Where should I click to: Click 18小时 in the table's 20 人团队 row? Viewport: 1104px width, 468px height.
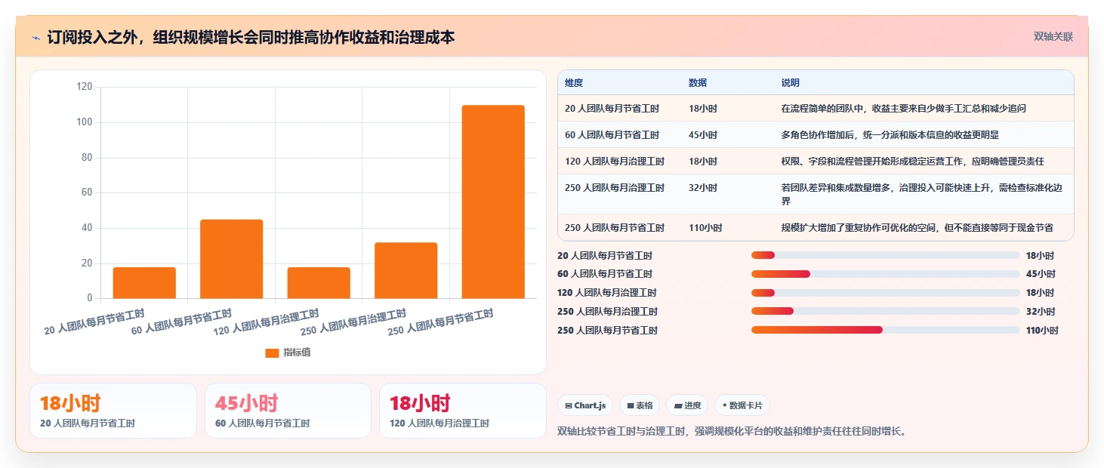(x=703, y=109)
